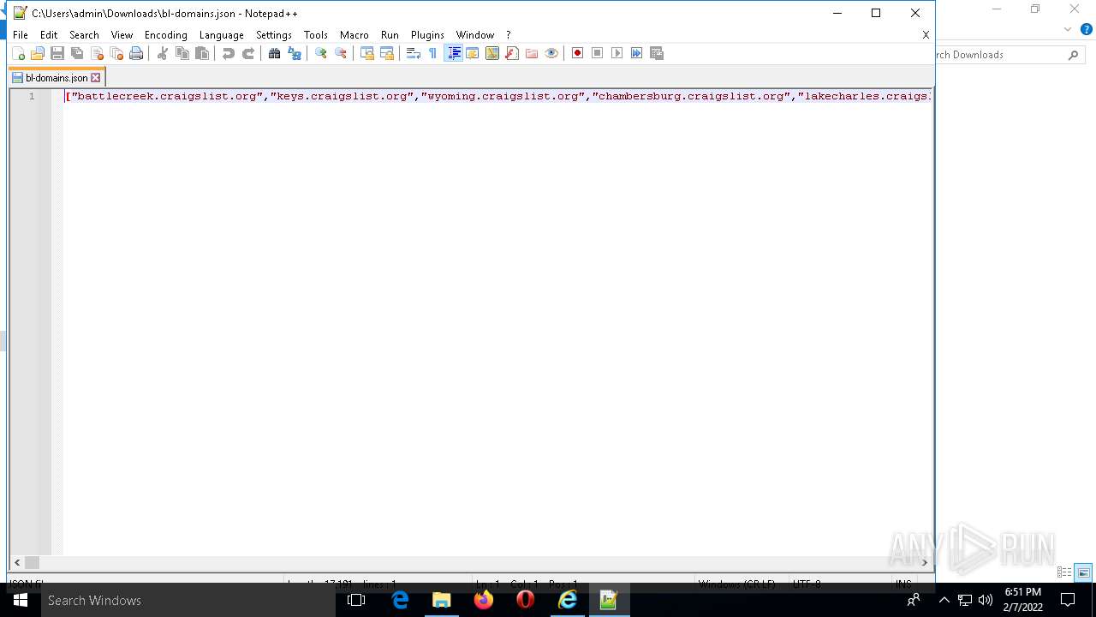Screen dimensions: 1096x617
Task: Open the ? help menu
Action: click(x=509, y=35)
